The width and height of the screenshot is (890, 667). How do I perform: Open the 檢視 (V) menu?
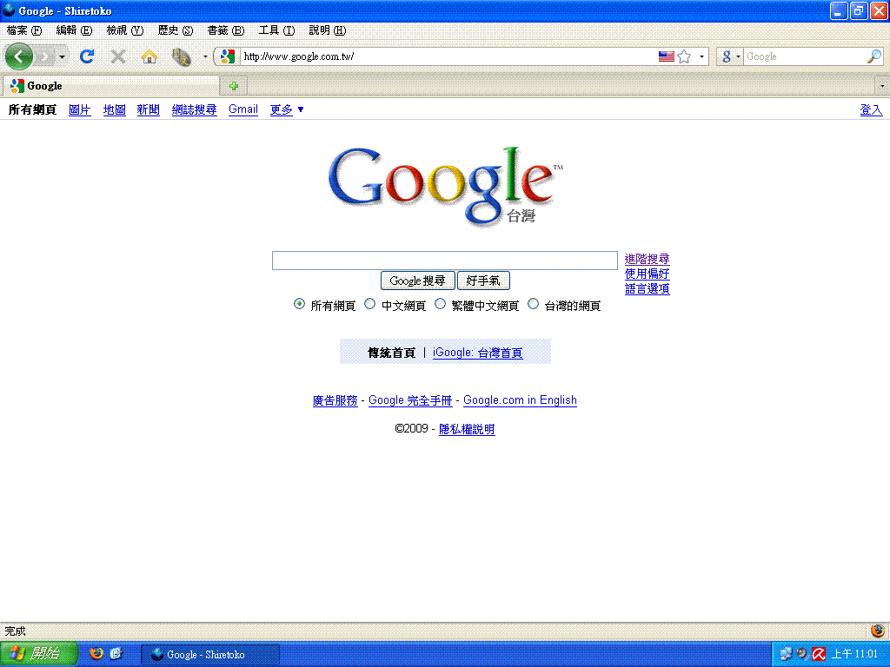pos(125,30)
